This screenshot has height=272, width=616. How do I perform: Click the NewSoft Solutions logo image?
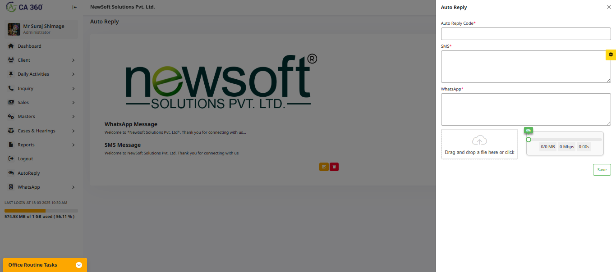(221, 82)
